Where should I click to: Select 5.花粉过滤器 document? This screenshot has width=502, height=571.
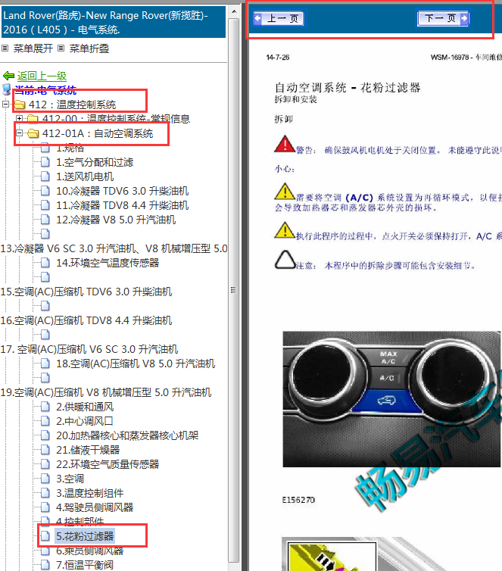pos(85,536)
